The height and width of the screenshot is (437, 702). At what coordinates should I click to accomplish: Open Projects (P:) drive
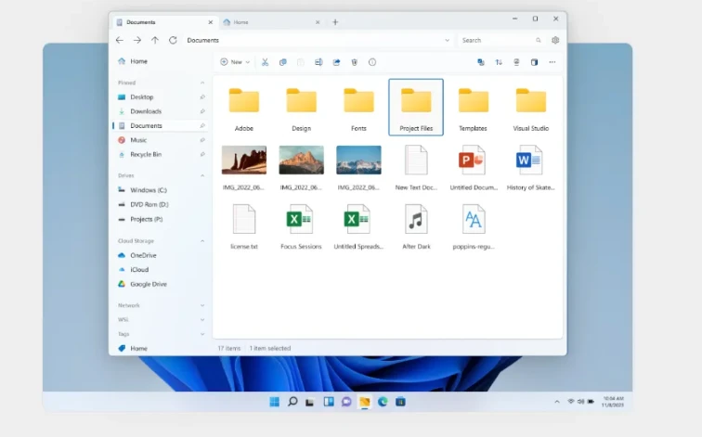click(x=160, y=219)
